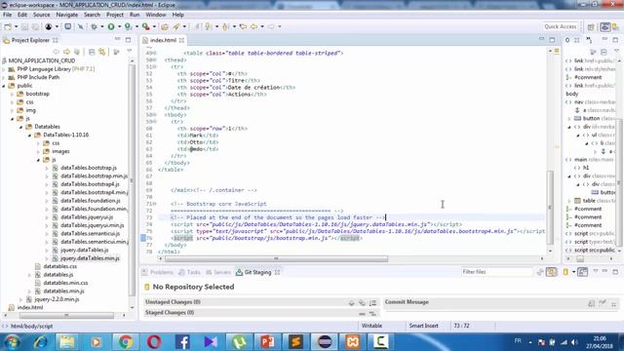Toggle the highlighted Git Staging toolbar button
Viewport: 624px width, 351px height.
(x=552, y=272)
